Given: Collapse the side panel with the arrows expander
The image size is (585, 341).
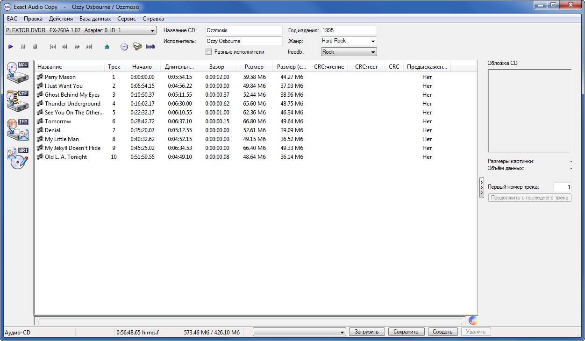Looking at the screenshot, I should click(x=482, y=187).
